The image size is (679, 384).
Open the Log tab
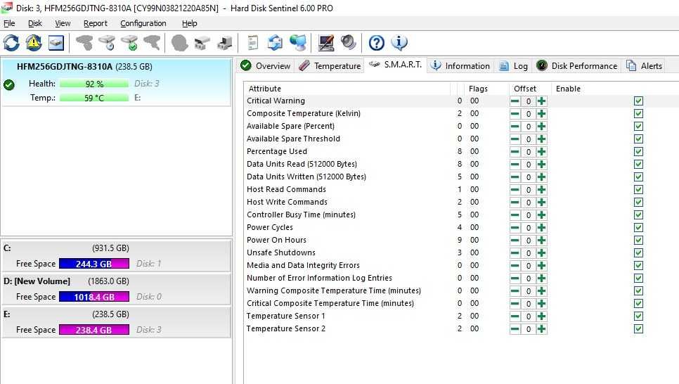(x=514, y=66)
